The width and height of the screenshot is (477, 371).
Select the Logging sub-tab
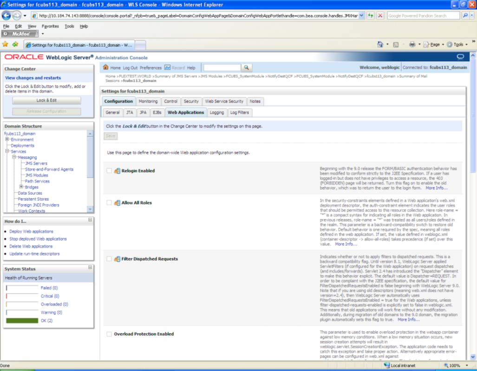[217, 112]
